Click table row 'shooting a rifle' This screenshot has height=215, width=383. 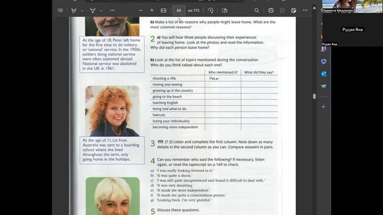pyautogui.click(x=214, y=78)
